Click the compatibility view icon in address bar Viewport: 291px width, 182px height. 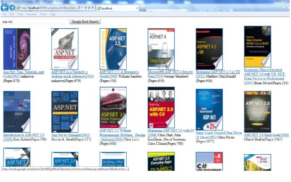tap(86, 8)
